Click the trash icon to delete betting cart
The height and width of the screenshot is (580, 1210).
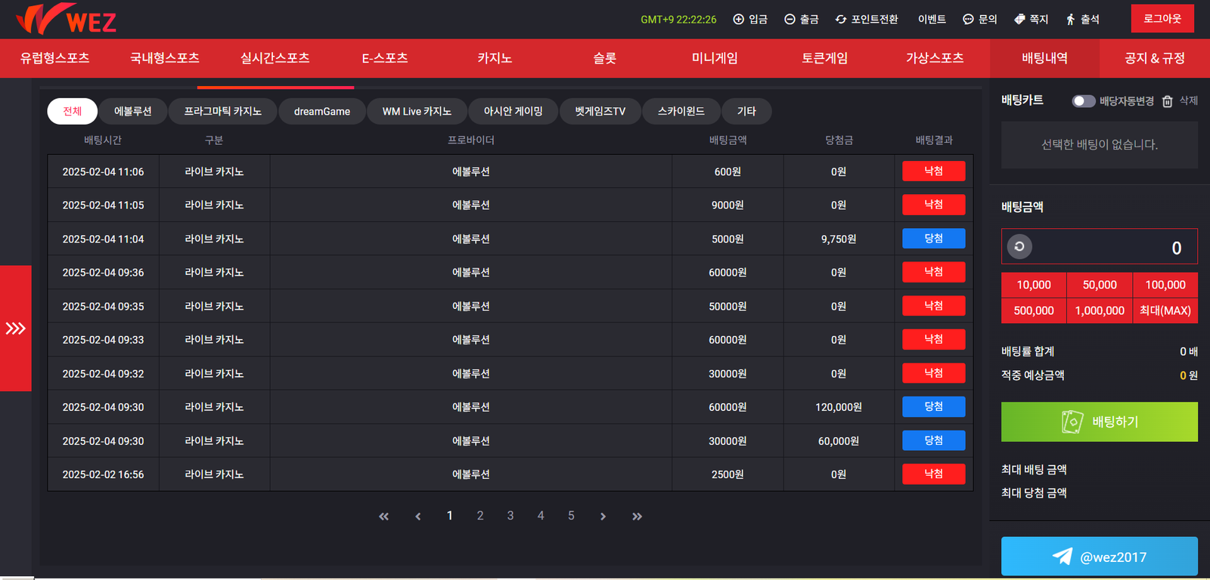click(x=1167, y=101)
